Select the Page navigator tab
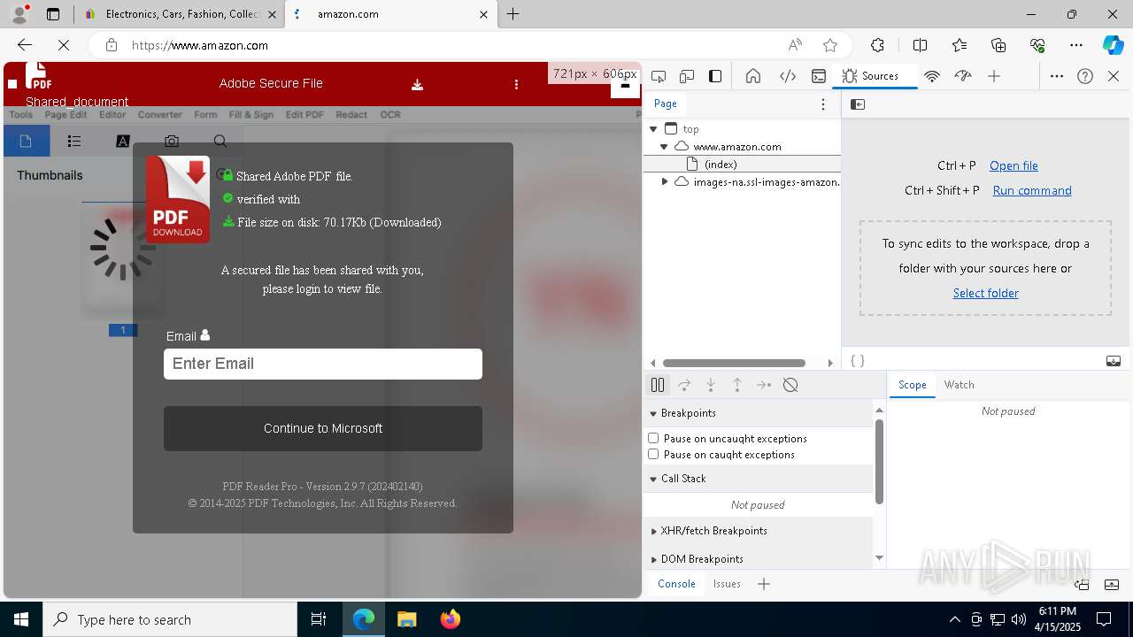The width and height of the screenshot is (1133, 637). coord(666,104)
